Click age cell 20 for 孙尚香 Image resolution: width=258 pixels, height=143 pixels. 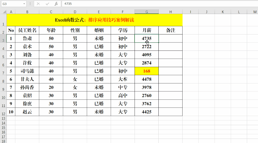[51, 87]
